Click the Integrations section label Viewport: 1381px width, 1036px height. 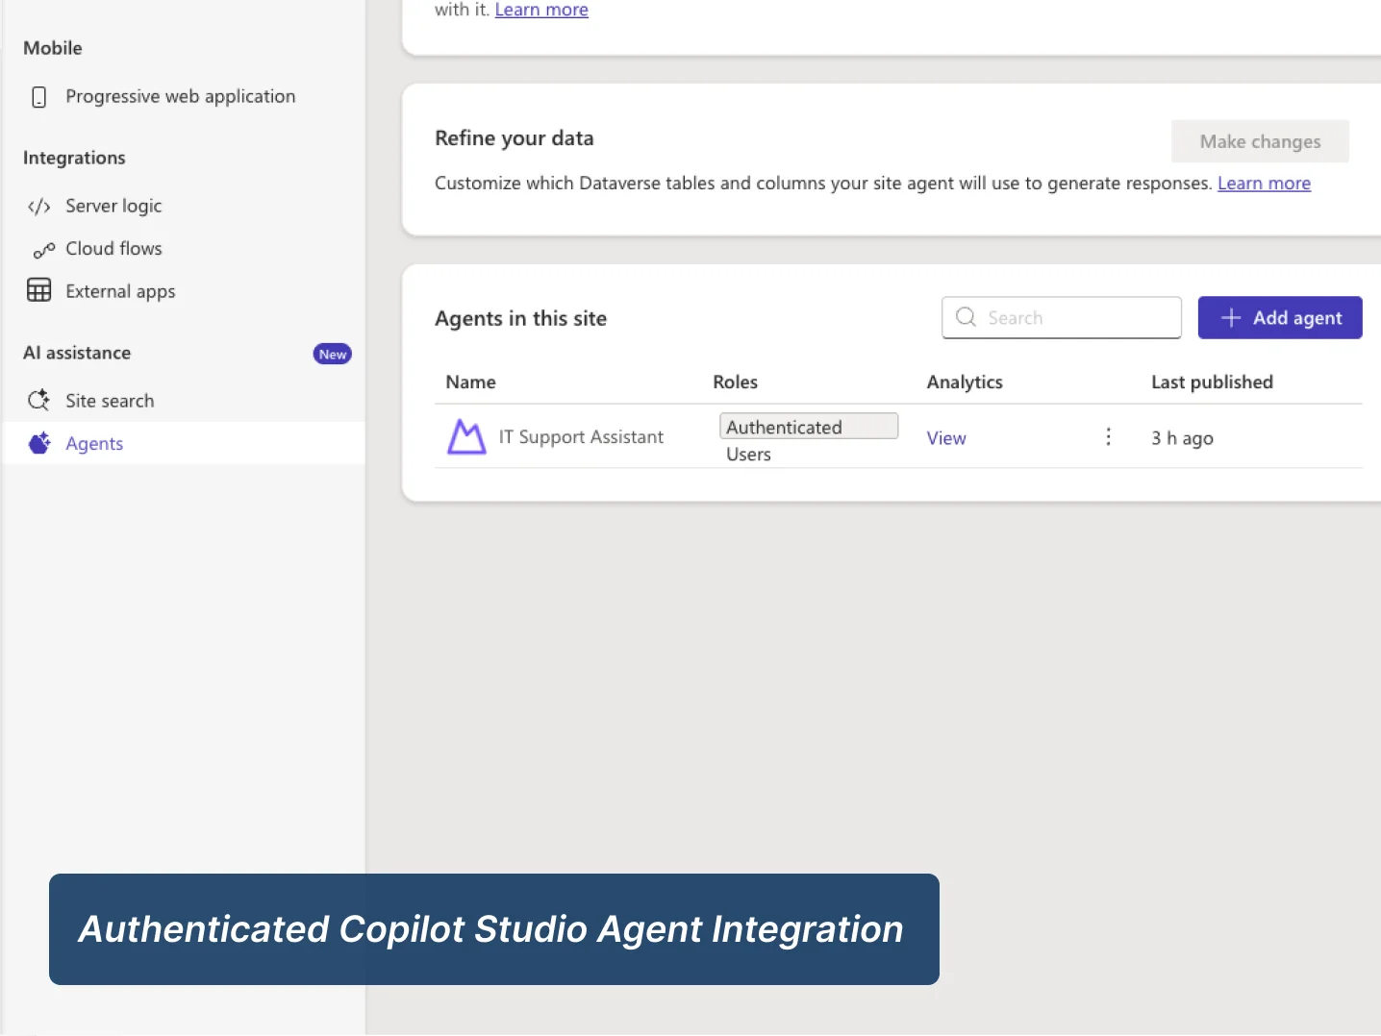point(74,158)
